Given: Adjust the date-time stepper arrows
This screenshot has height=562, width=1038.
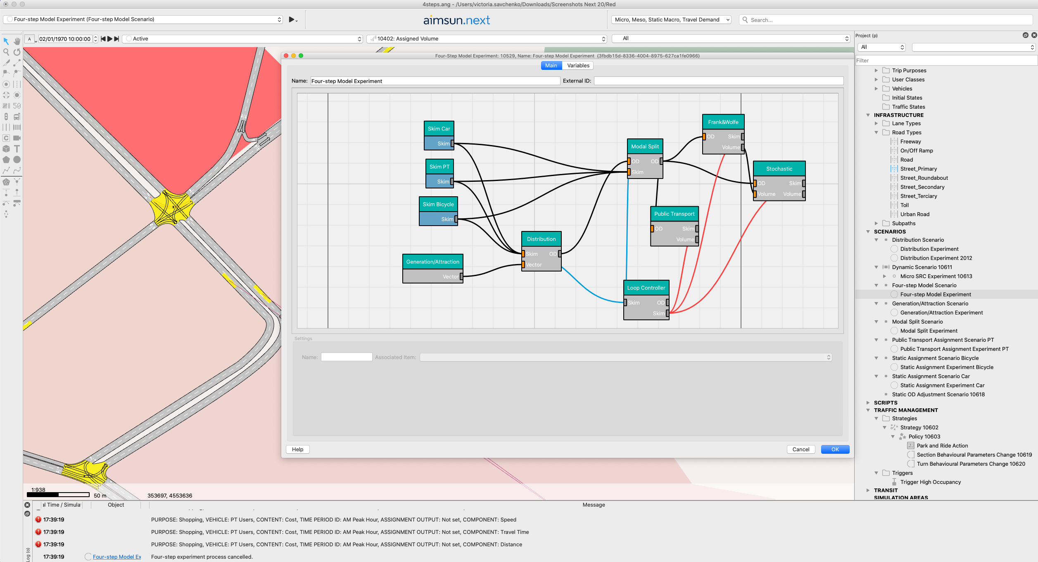Looking at the screenshot, I should click(x=96, y=39).
